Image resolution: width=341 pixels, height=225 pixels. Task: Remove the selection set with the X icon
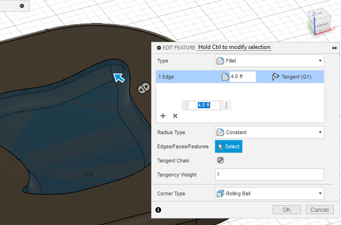(x=175, y=116)
